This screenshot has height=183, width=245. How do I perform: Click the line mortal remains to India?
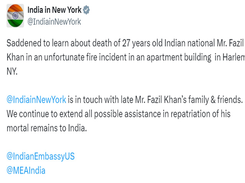click(47, 128)
